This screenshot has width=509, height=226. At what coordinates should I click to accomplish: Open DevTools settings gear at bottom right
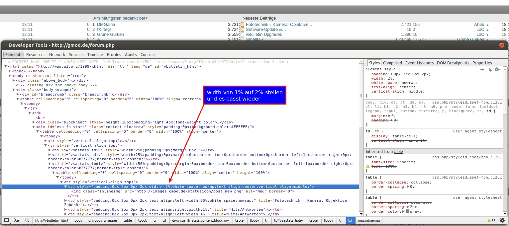(x=502, y=220)
